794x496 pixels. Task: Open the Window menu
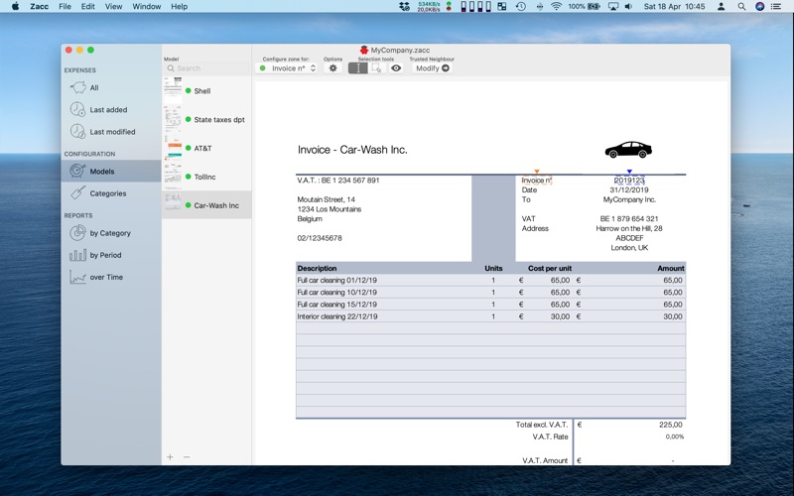[146, 6]
